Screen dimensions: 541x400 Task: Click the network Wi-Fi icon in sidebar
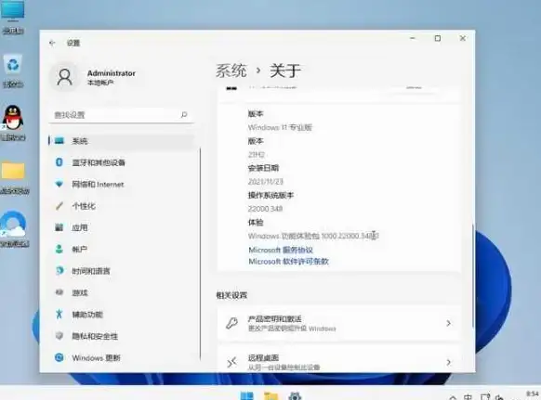[59, 184]
